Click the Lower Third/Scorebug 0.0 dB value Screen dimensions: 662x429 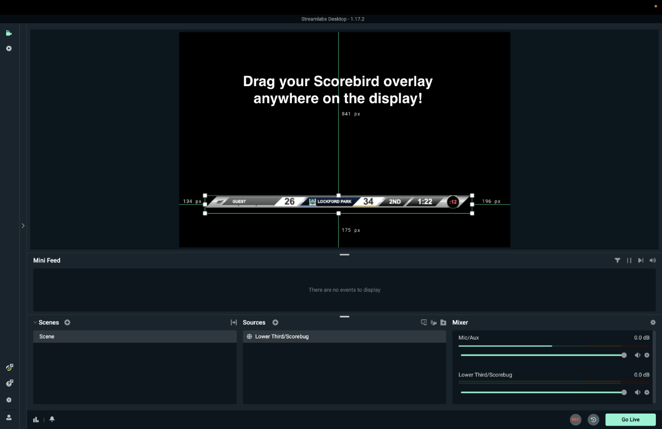pyautogui.click(x=642, y=375)
